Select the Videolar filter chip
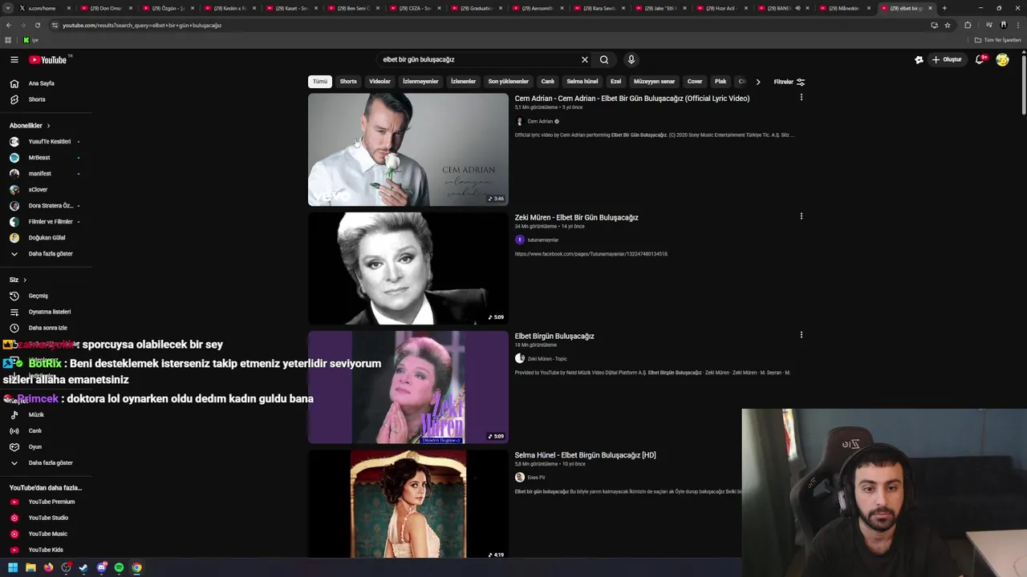Image resolution: width=1027 pixels, height=577 pixels. tap(380, 82)
